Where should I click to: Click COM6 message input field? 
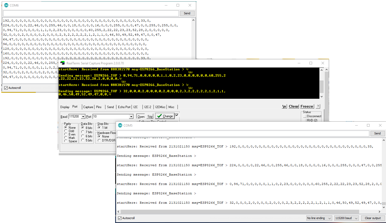tap(91, 13)
